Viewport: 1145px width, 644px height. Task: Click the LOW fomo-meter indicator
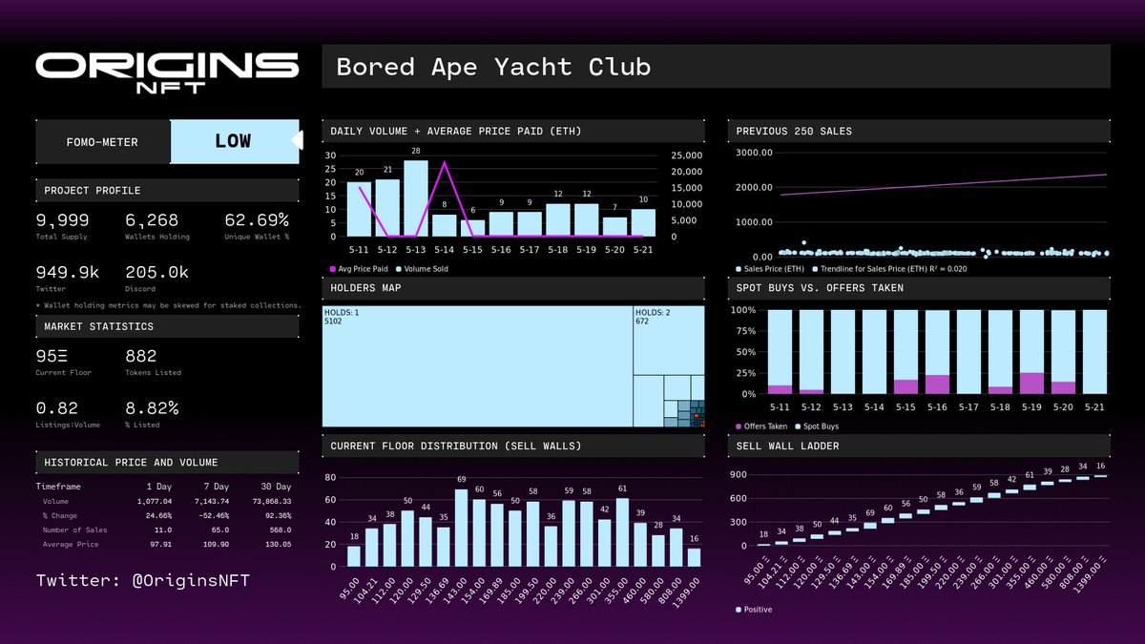[x=233, y=141]
